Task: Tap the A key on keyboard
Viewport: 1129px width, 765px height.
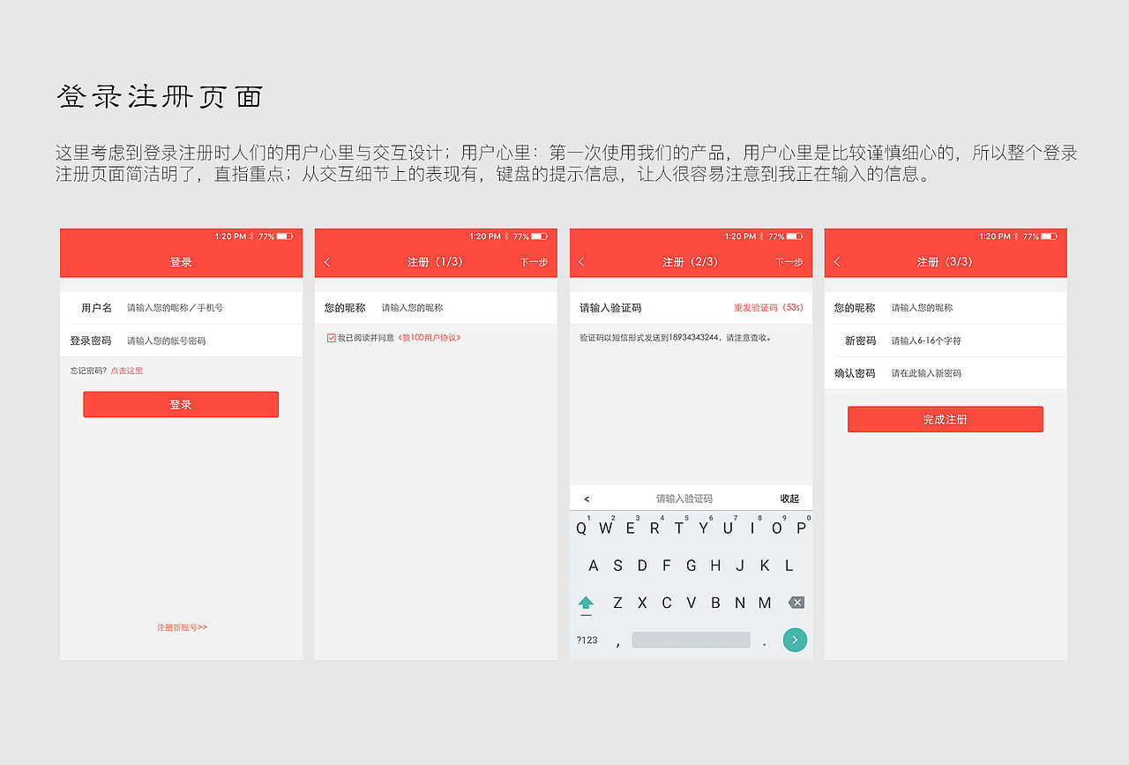Action: click(x=594, y=566)
